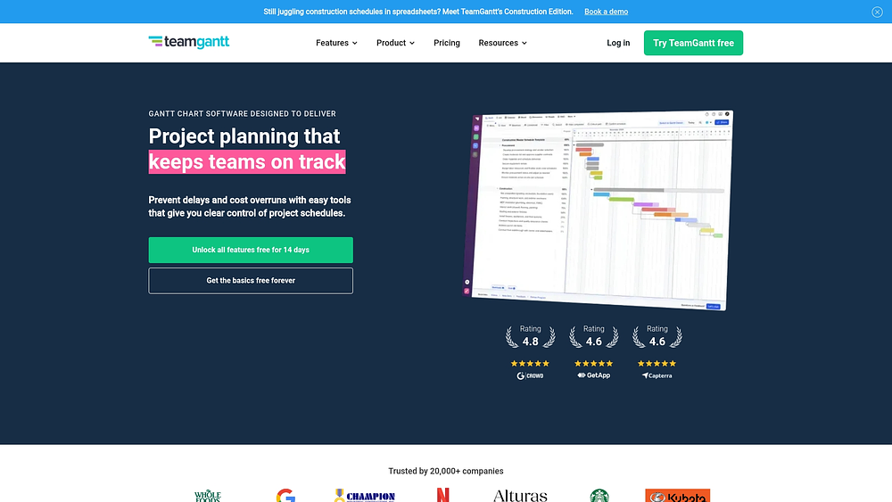The height and width of the screenshot is (502, 892).
Task: Click the Alturas logo
Action: tap(520, 496)
